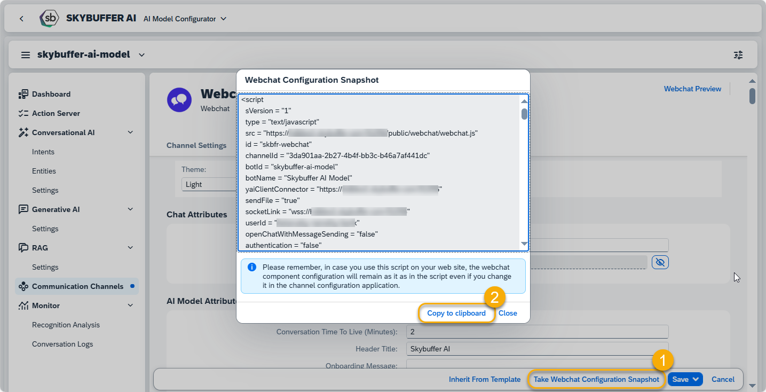Click the info icon in the message strip

click(x=252, y=267)
